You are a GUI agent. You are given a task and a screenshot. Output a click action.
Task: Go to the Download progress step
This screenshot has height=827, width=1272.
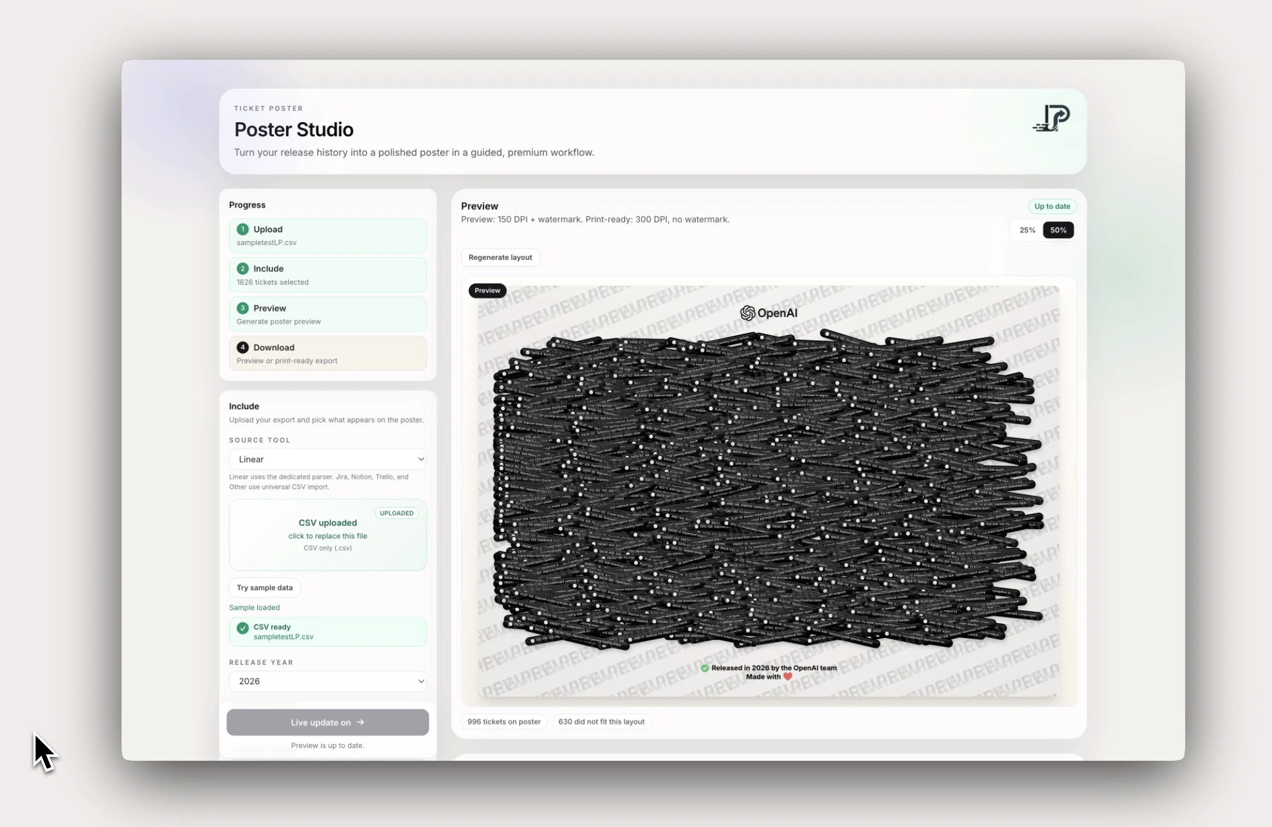pyautogui.click(x=327, y=353)
